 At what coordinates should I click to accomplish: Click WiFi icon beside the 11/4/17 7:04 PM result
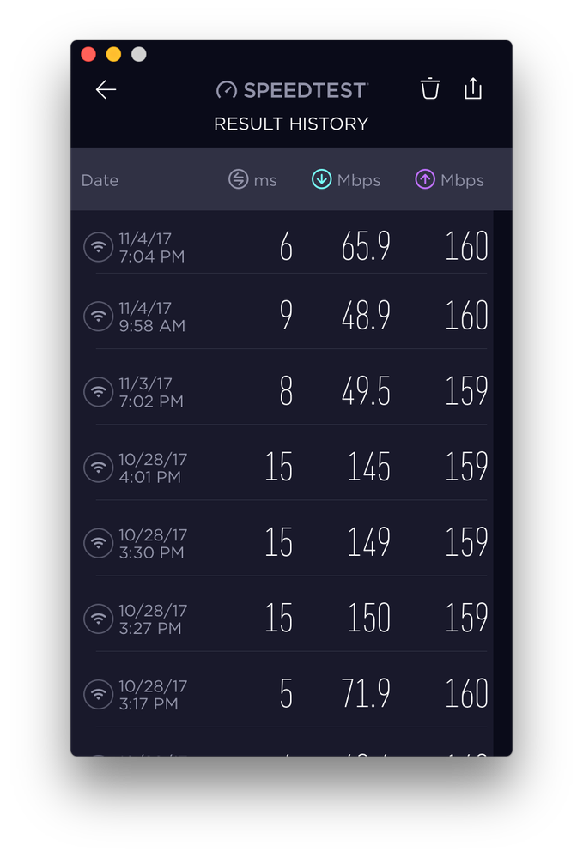click(x=99, y=246)
